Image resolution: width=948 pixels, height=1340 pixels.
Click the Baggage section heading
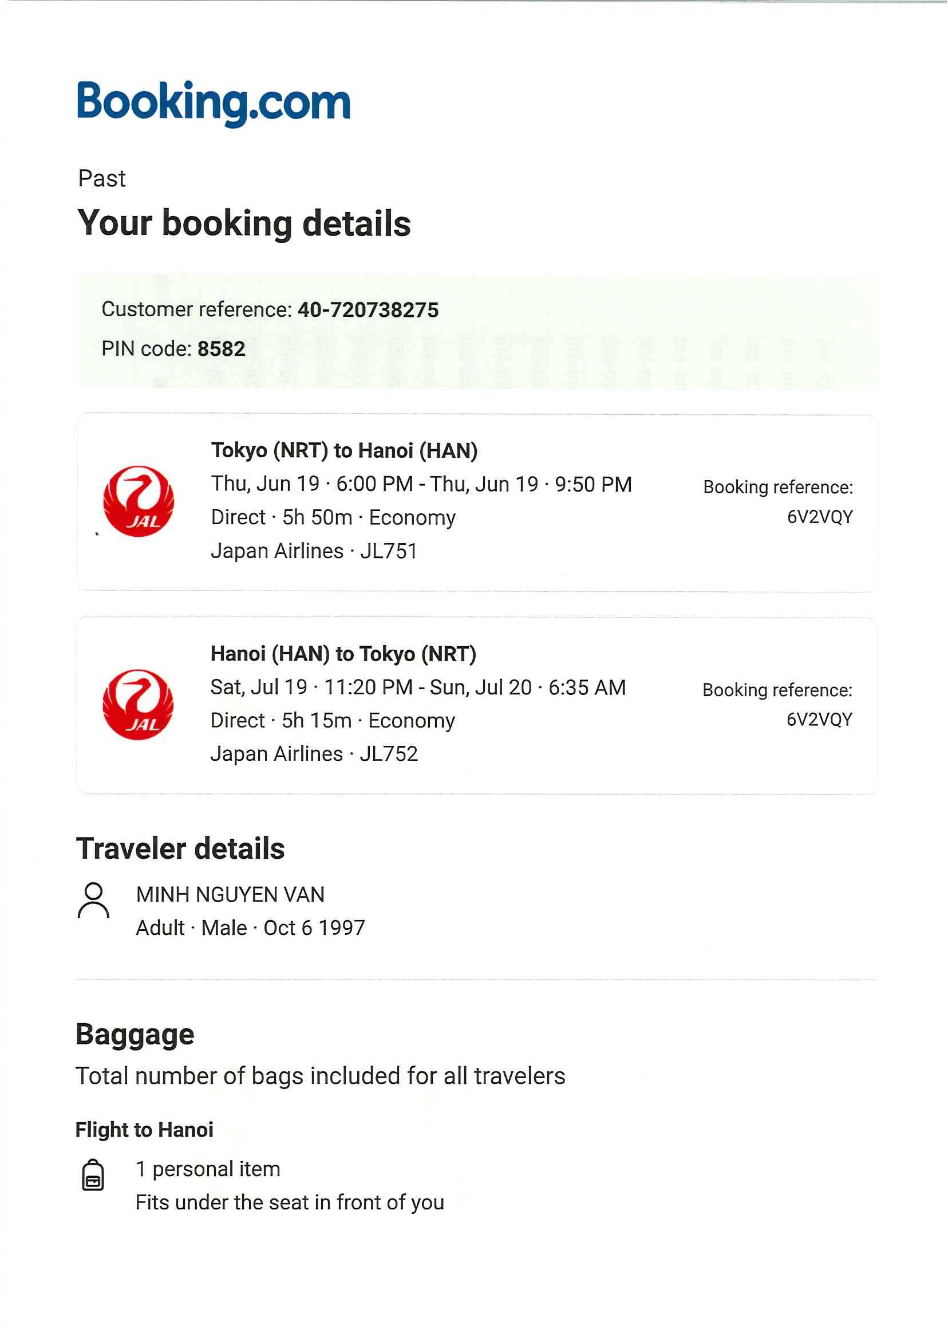[135, 1035]
